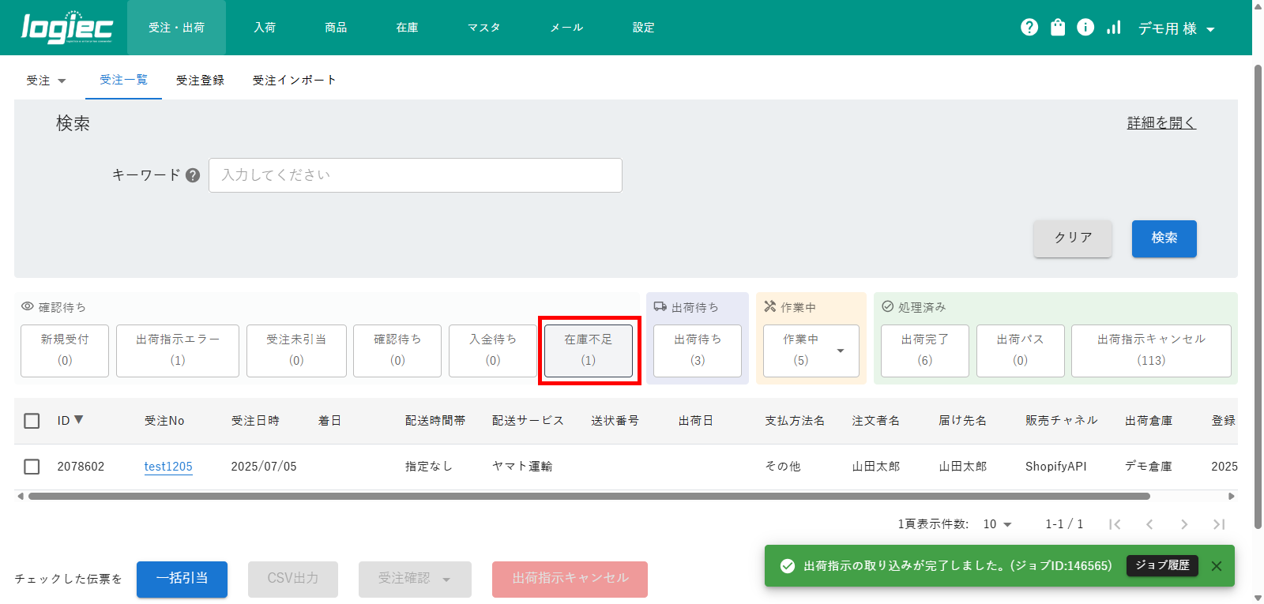Click the logiec logo
Screen dimensions: 1264x604
(67, 28)
